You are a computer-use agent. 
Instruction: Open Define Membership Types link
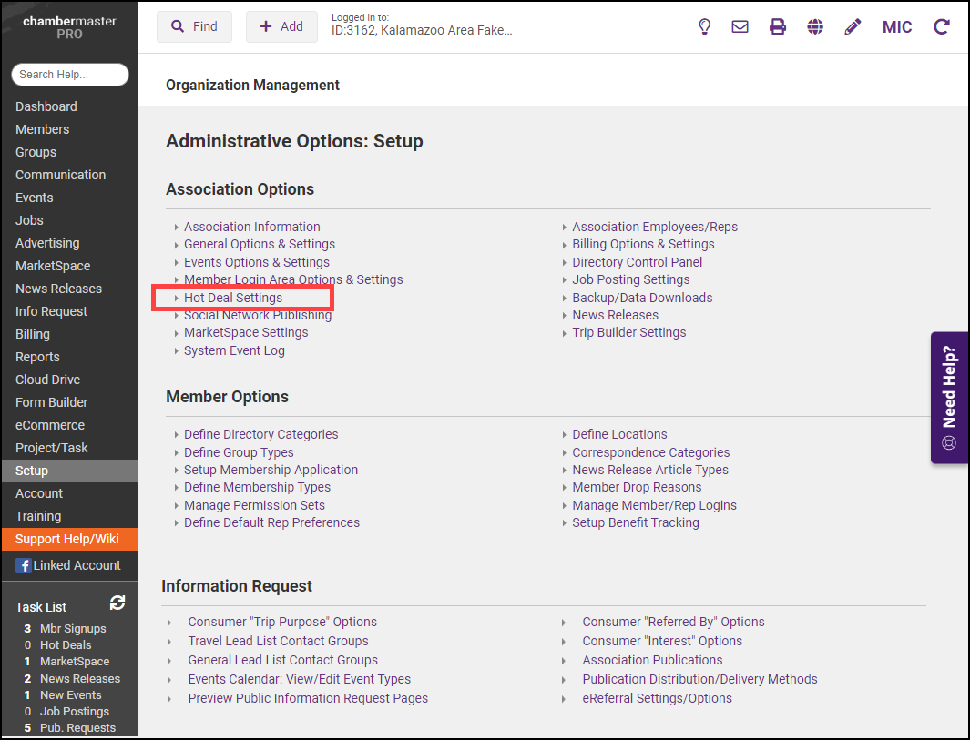(257, 487)
